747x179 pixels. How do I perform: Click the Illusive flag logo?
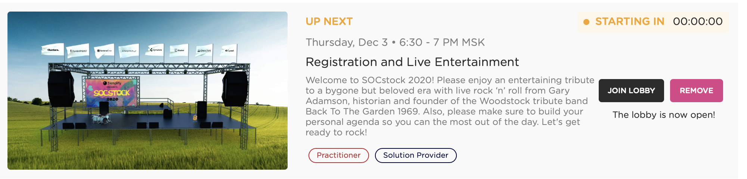(179, 50)
